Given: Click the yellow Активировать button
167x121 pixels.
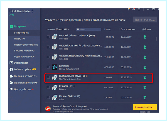Looking at the screenshot, I should pyautogui.click(x=145, y=107).
